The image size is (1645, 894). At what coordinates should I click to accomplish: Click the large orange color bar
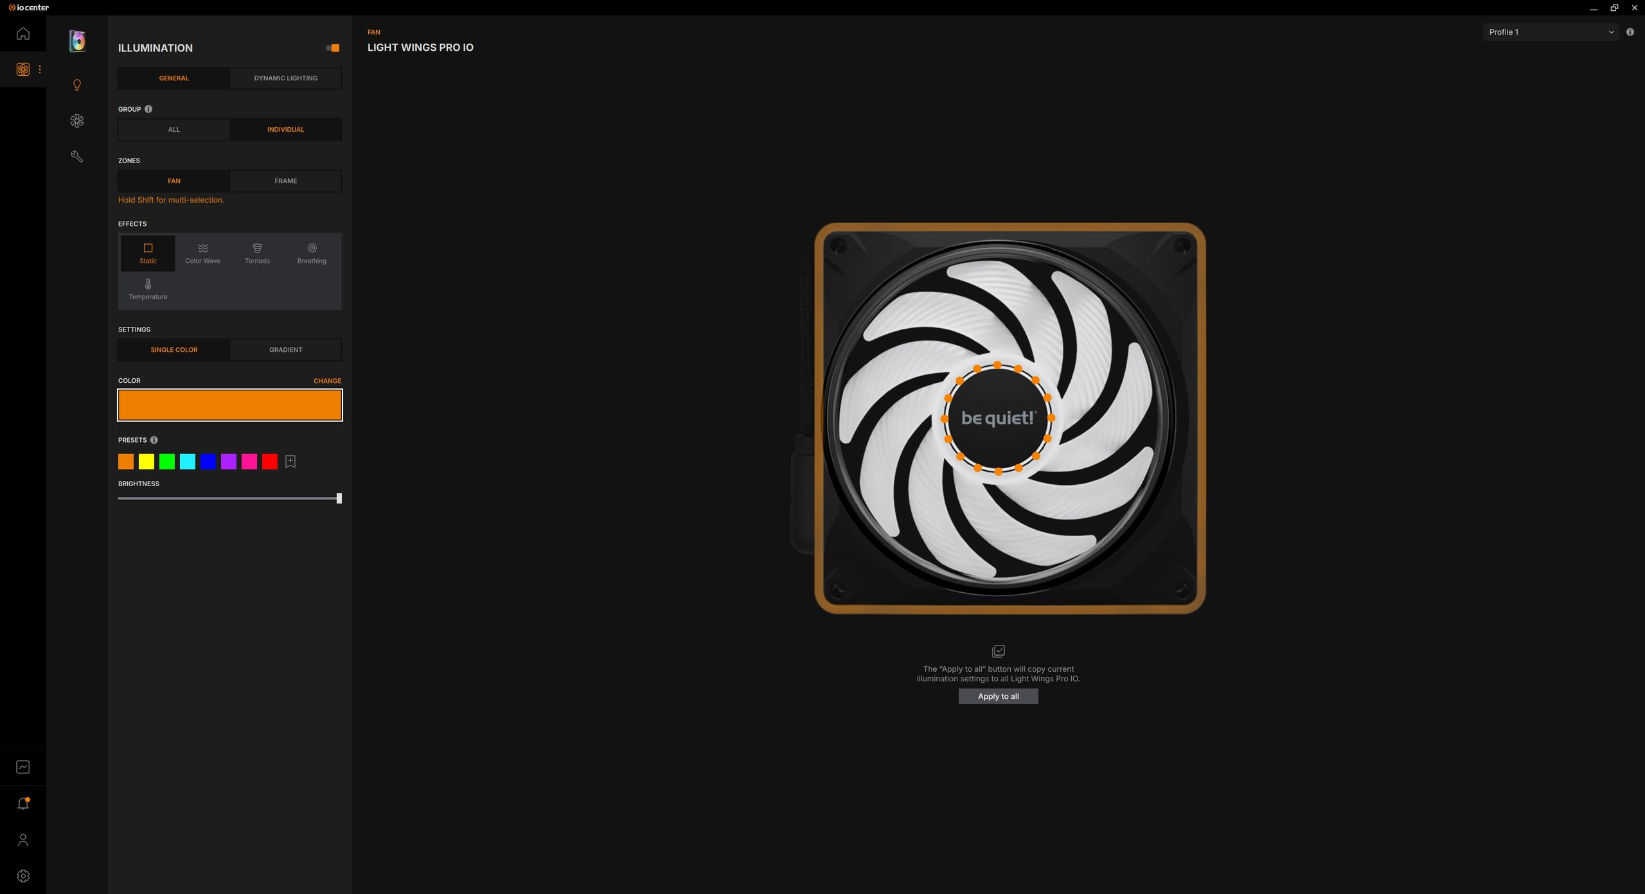click(230, 405)
